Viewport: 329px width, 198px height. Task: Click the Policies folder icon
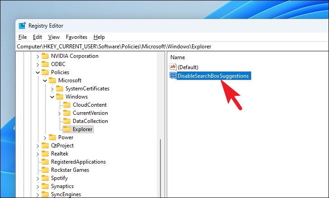click(45, 72)
